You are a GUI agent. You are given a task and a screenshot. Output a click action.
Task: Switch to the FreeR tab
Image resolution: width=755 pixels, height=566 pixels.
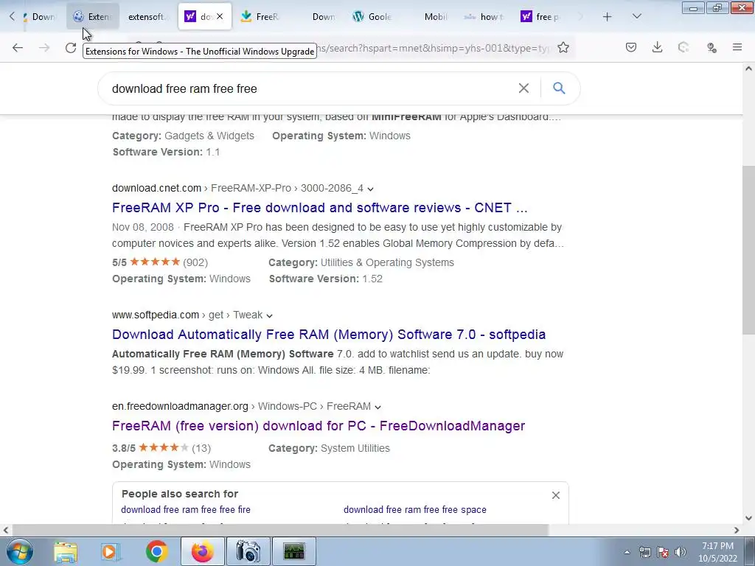(260, 17)
